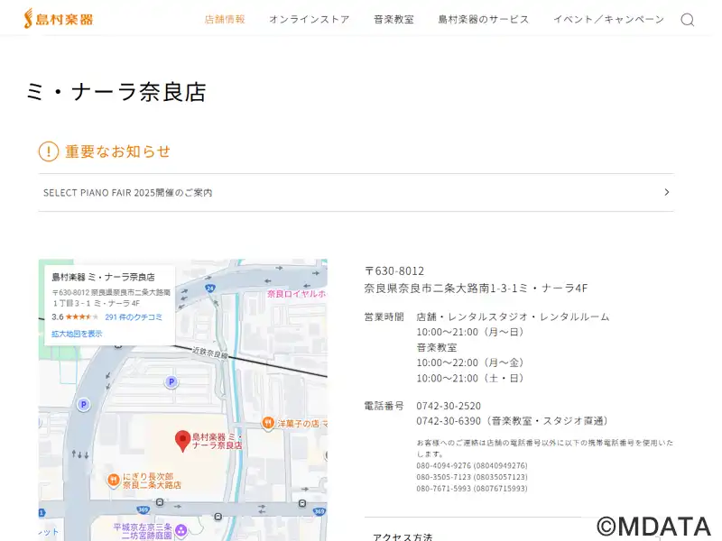This screenshot has width=722, height=541.
Task: Click the parking icon near 近鉄奈良線
Action: coord(171,382)
